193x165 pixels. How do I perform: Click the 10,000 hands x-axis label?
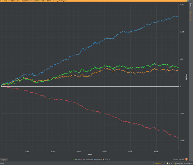point(27,152)
